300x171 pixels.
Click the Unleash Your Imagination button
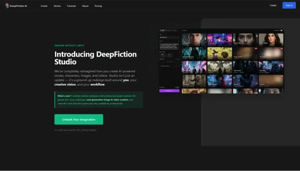(79, 119)
